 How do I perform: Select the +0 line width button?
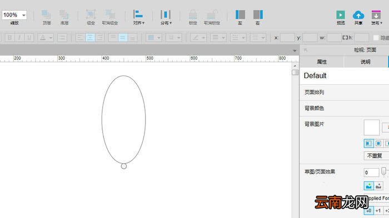pos(368,211)
